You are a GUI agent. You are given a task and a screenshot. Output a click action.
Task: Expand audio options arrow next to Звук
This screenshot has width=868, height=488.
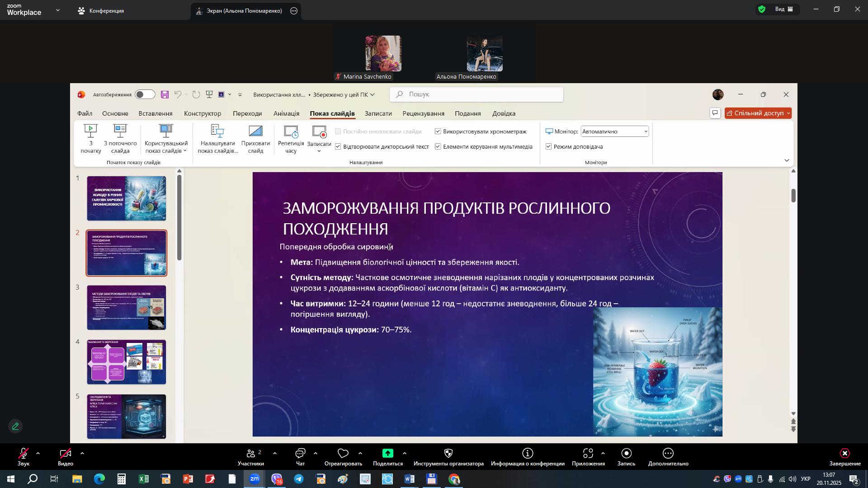[38, 453]
